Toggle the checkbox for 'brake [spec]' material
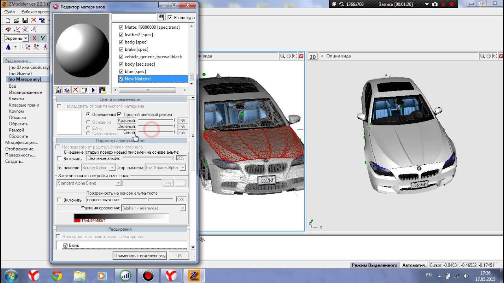504x283 pixels. tap(121, 50)
